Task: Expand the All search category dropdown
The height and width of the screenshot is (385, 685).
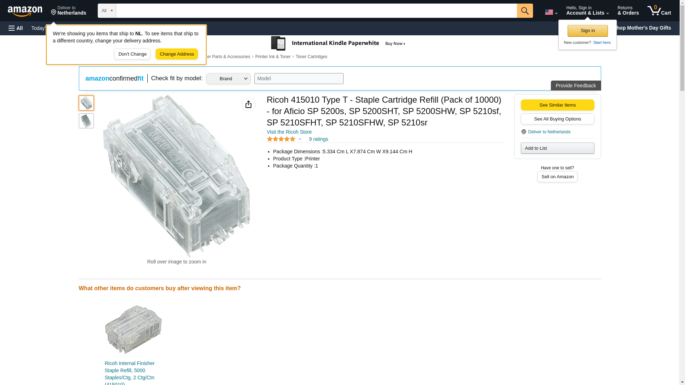Action: tap(107, 11)
